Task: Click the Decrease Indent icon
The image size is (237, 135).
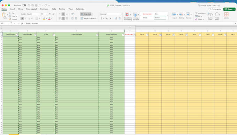Action: click(72, 18)
